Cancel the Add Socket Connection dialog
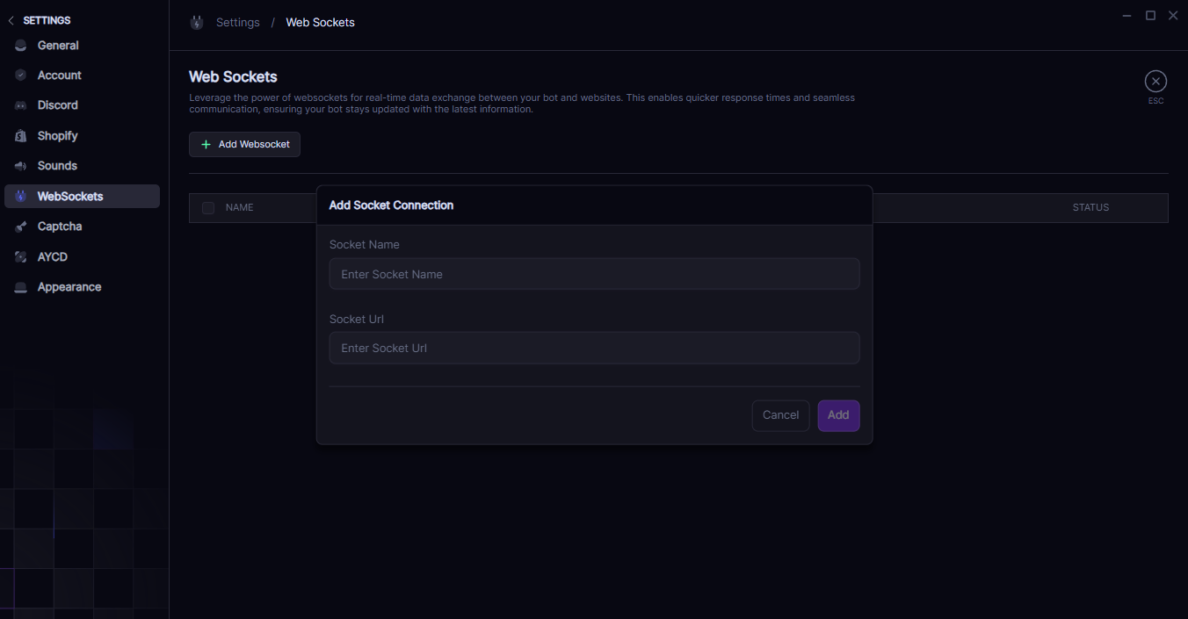Screen dimensions: 1188x619 pos(780,415)
